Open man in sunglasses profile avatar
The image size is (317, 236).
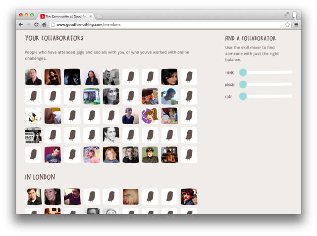[x=169, y=96]
